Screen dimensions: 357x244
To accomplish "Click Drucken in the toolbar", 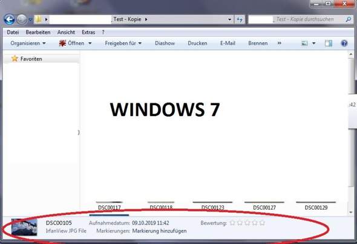I will [197, 43].
